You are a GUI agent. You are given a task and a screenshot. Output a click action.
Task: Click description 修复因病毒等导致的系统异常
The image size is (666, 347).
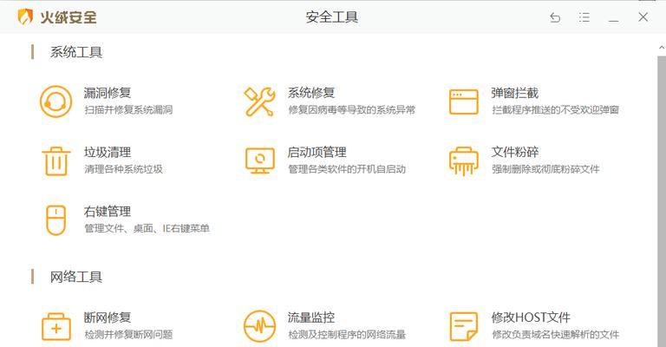[x=352, y=110]
